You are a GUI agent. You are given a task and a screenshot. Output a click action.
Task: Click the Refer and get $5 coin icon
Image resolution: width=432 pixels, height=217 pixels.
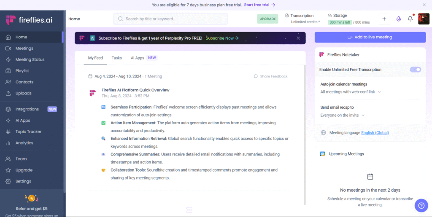31,198
